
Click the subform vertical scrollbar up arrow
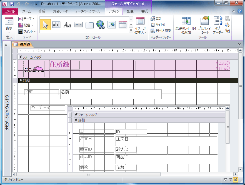point(228,108)
